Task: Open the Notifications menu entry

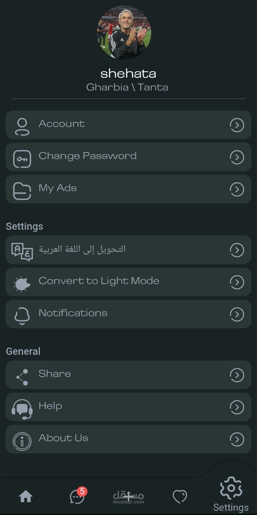Action: [128, 314]
